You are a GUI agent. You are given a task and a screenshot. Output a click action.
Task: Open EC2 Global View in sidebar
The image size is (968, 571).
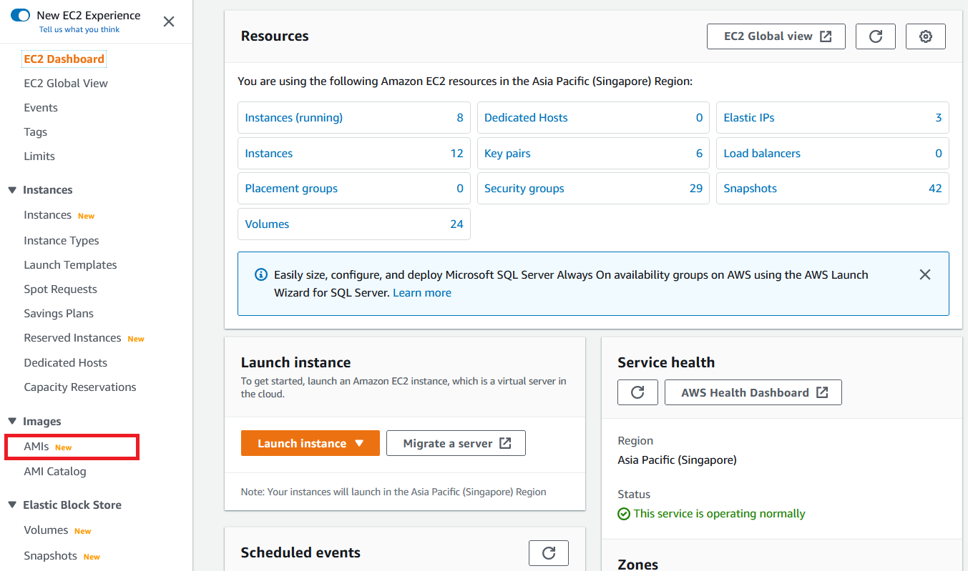[x=66, y=84]
